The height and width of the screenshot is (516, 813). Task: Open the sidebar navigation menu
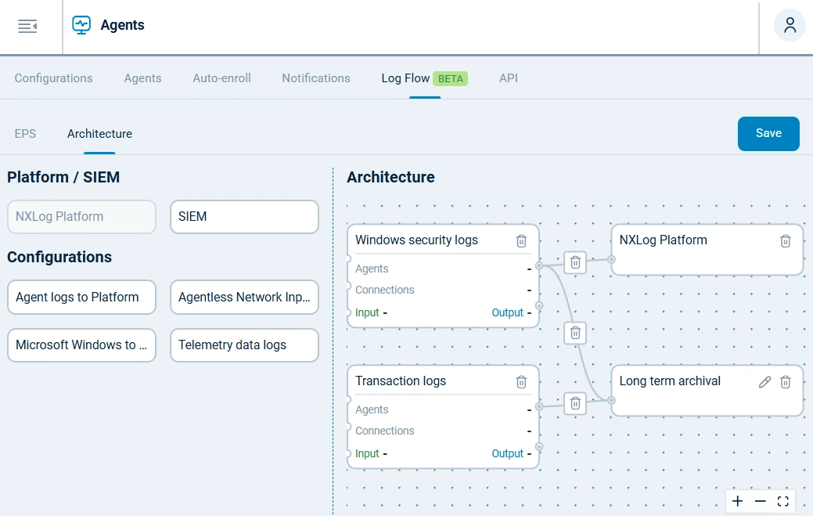[x=27, y=24]
